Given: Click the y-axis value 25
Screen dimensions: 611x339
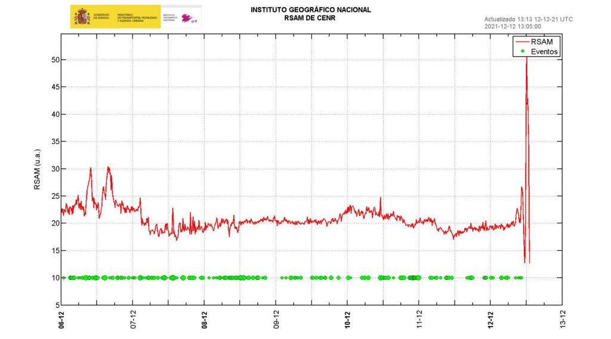Looking at the screenshot, I should tap(55, 196).
